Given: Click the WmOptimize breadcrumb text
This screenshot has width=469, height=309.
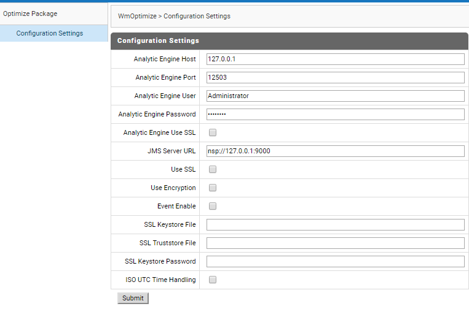Looking at the screenshot, I should click(137, 16).
